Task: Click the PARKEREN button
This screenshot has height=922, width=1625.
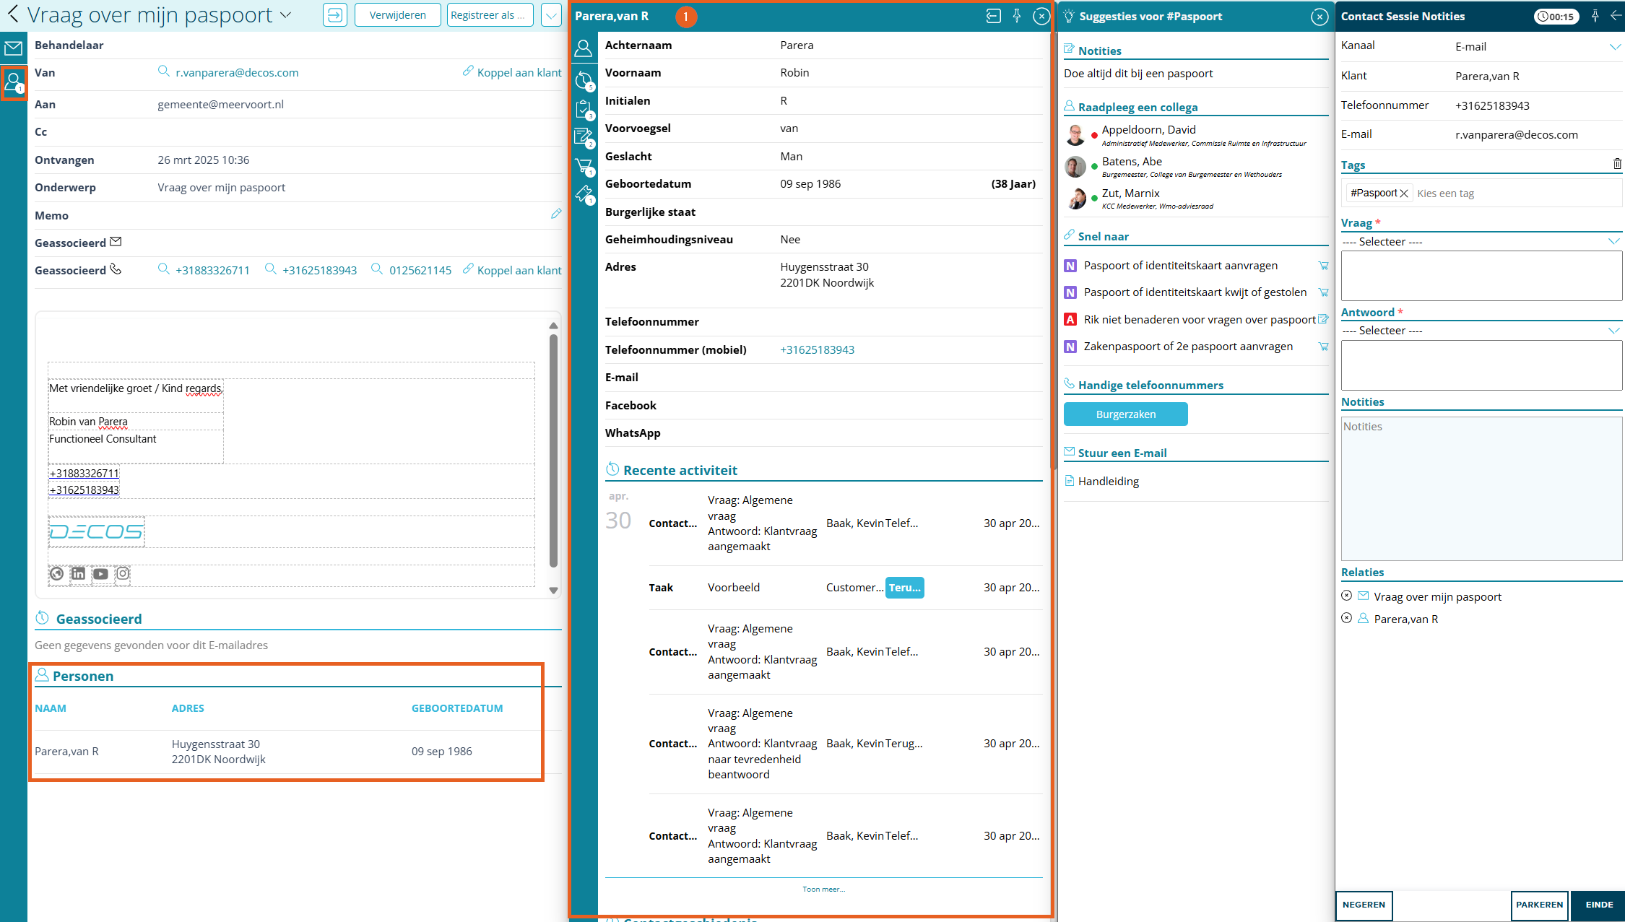Action: pos(1539,905)
